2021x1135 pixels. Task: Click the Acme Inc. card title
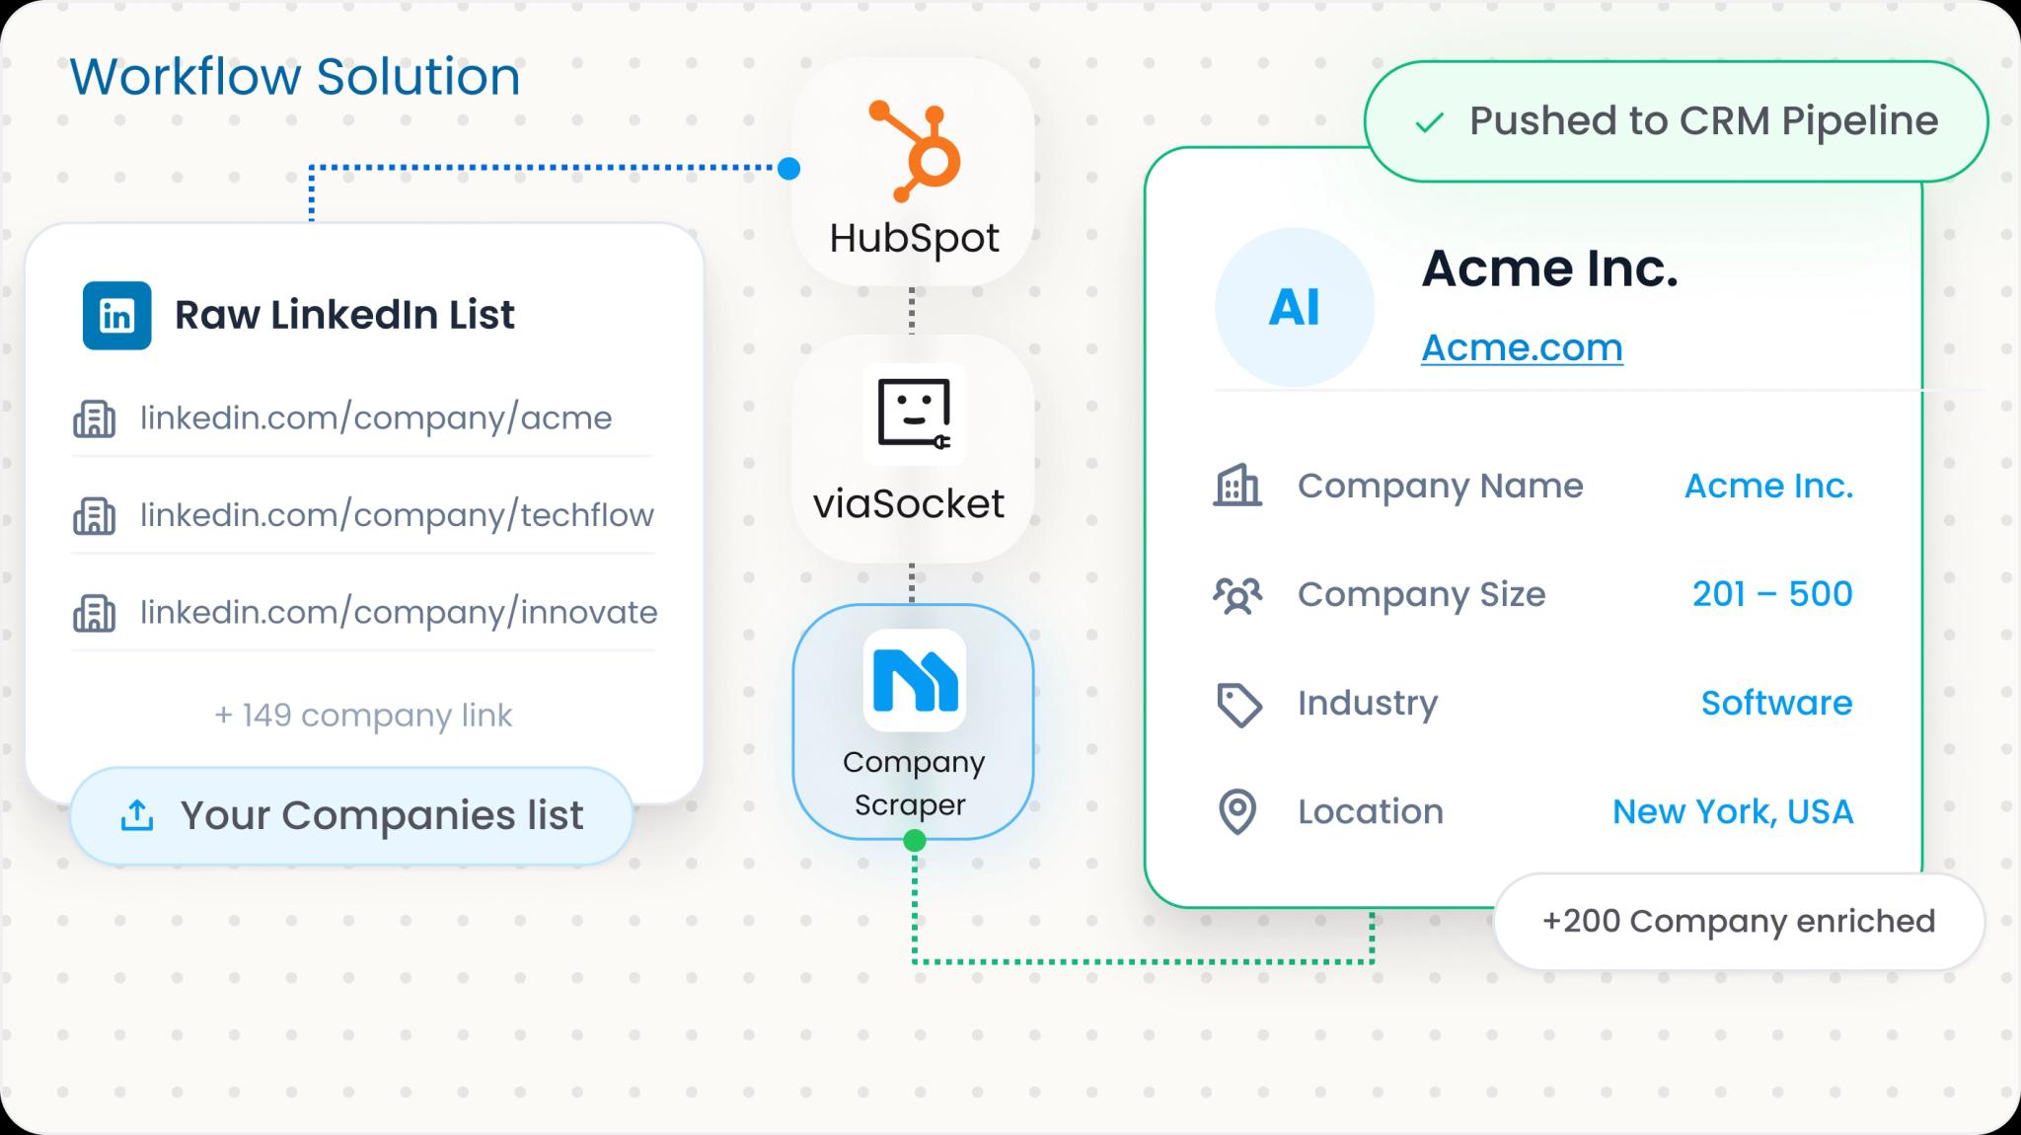coord(1549,268)
